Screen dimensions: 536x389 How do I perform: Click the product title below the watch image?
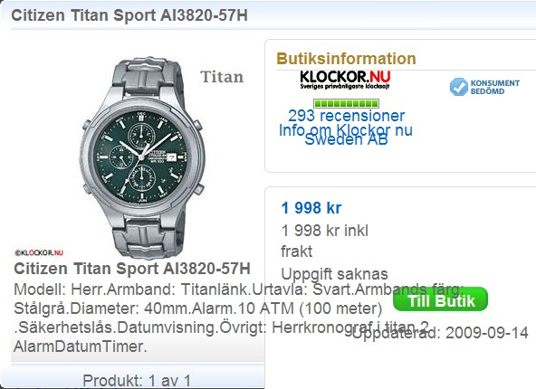coord(132,269)
